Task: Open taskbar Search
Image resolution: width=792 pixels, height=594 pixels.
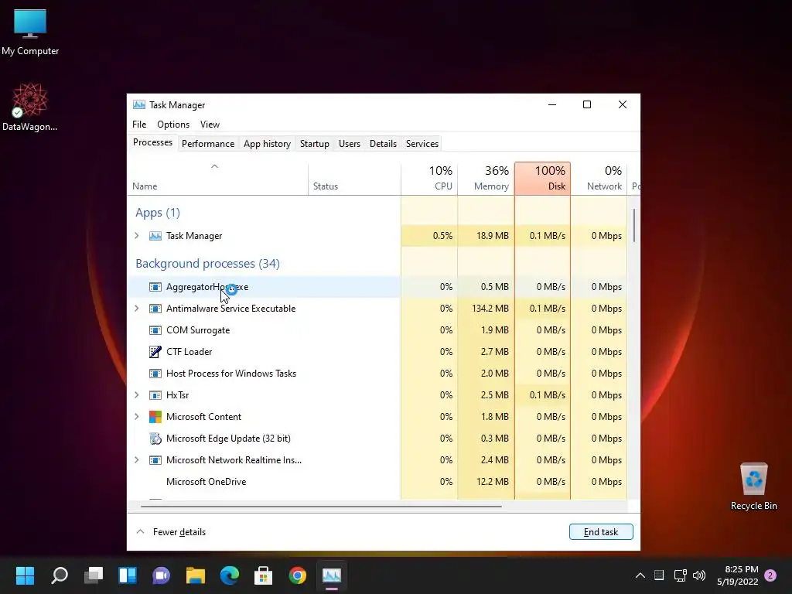Action: (x=60, y=575)
